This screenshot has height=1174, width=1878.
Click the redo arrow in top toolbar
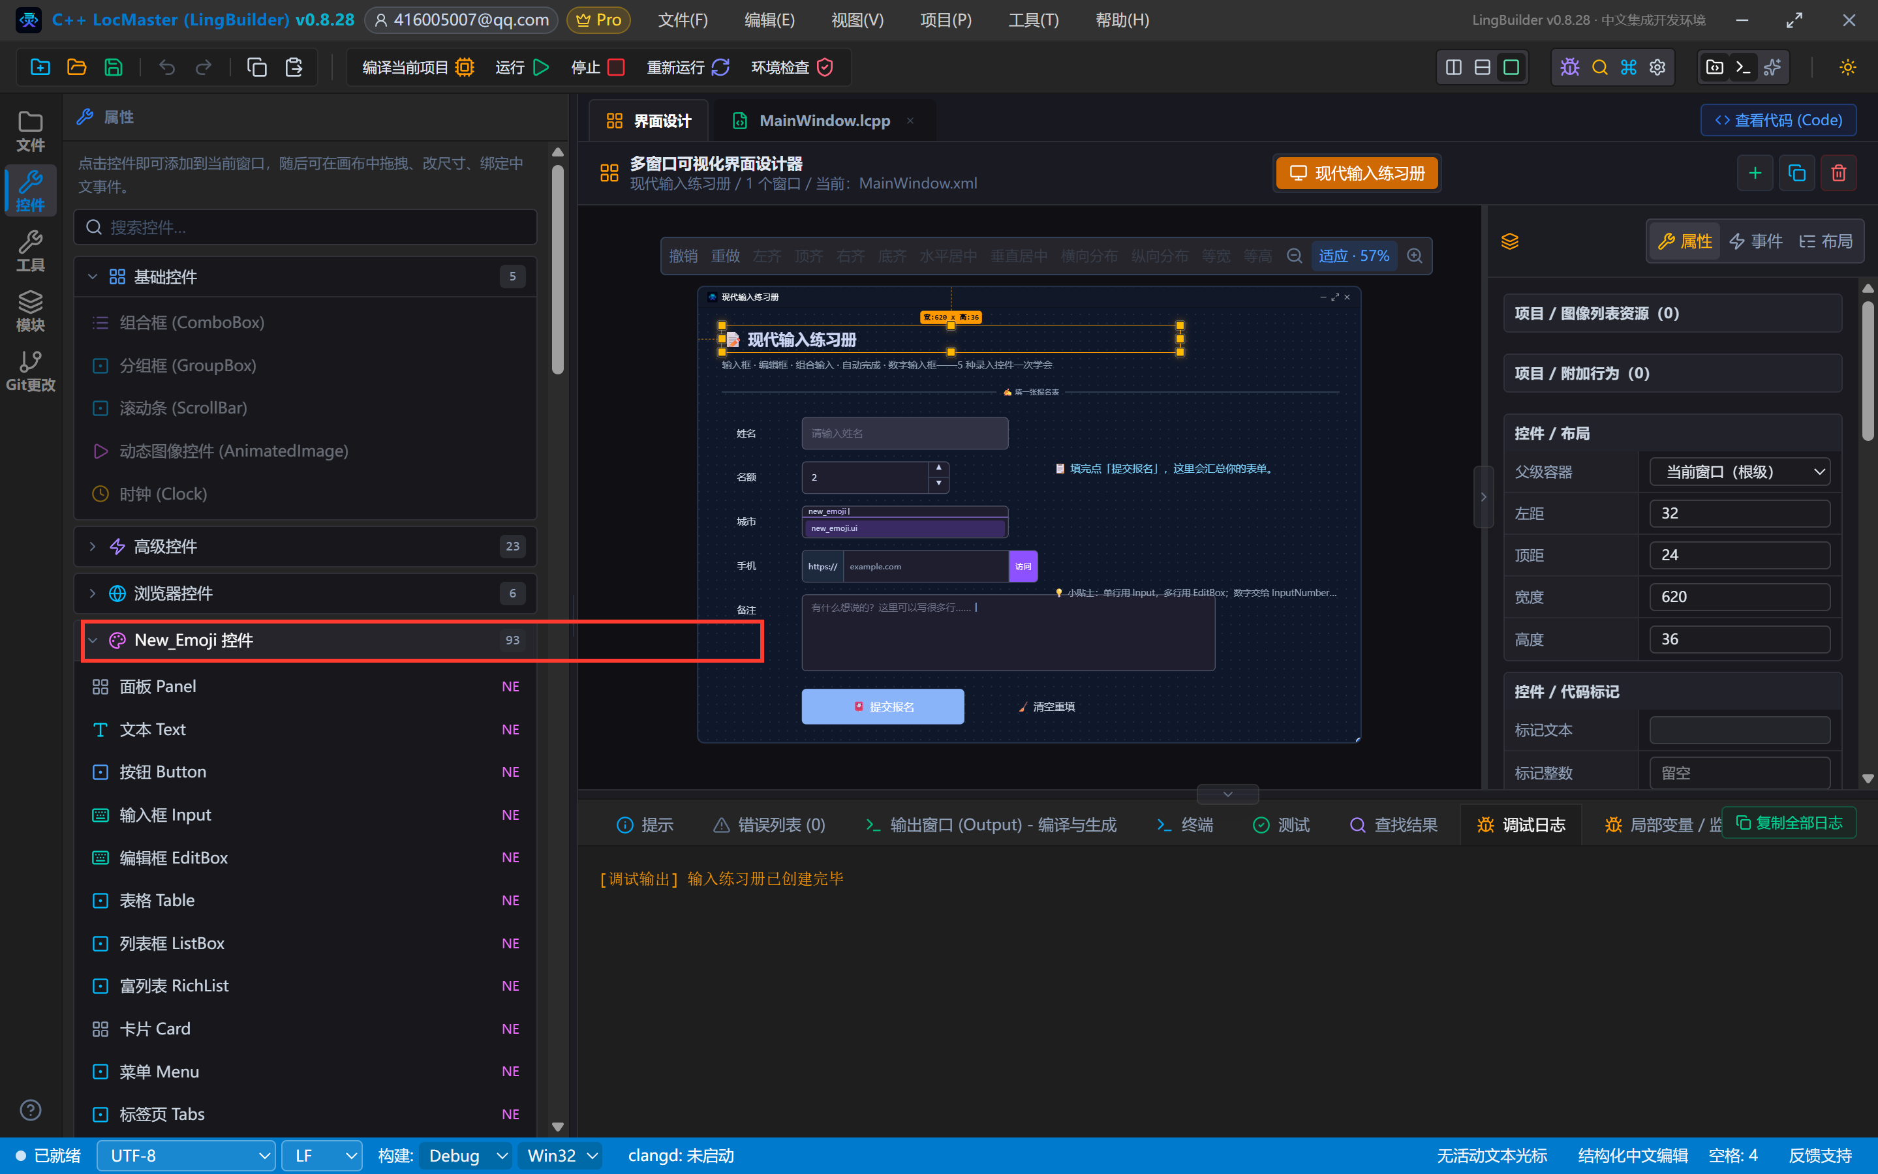pyautogui.click(x=204, y=68)
